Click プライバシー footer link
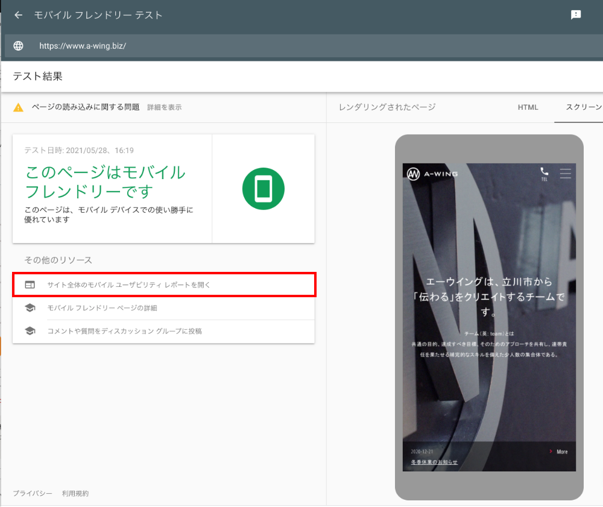 [x=33, y=493]
